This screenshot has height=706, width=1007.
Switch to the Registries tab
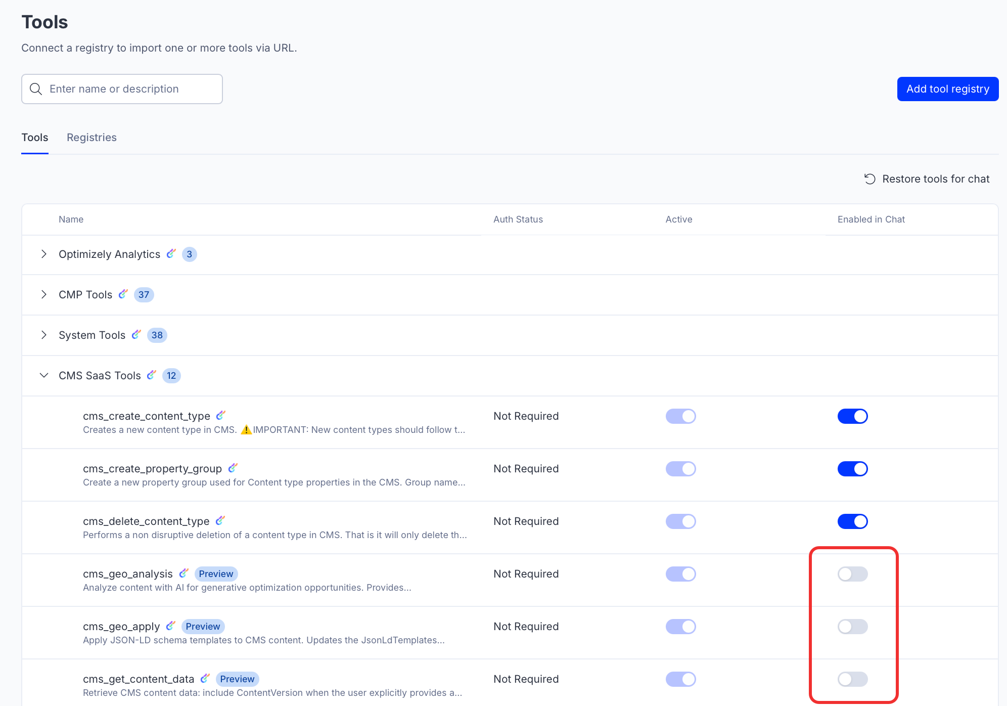(91, 138)
